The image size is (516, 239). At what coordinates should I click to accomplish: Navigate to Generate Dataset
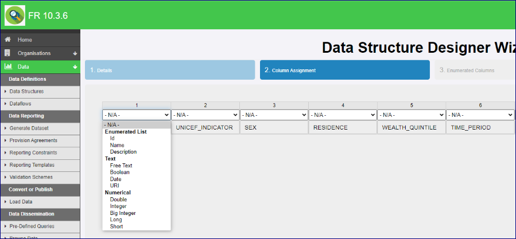29,128
